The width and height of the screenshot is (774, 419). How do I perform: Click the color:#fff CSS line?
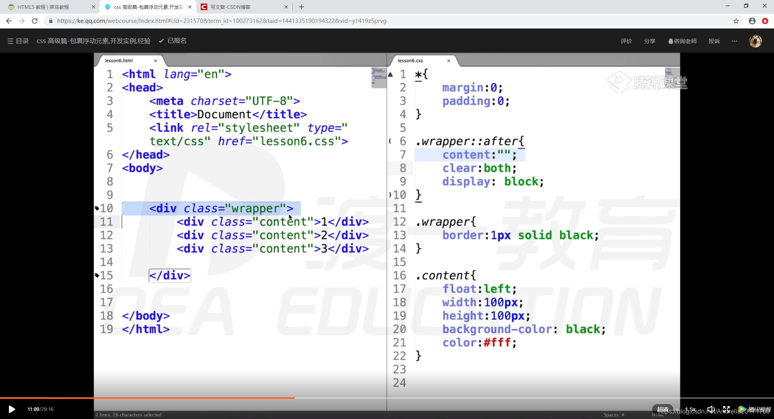(479, 343)
